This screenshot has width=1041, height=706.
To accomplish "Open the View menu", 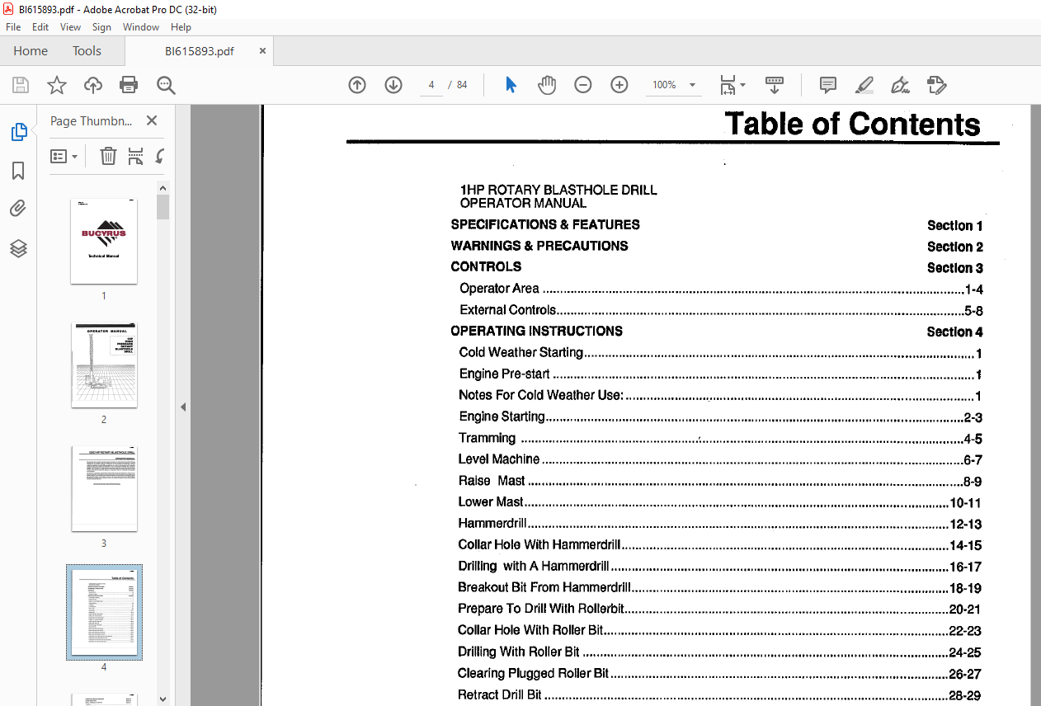I will pos(70,27).
